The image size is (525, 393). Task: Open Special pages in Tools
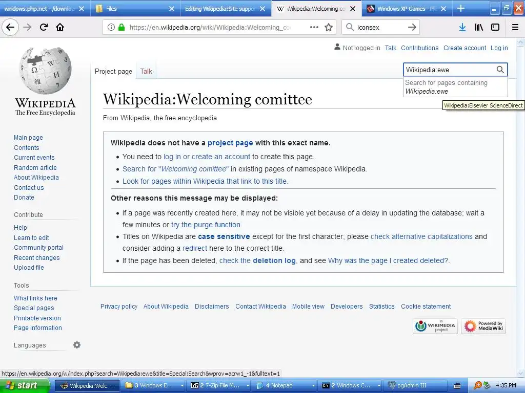[34, 308]
